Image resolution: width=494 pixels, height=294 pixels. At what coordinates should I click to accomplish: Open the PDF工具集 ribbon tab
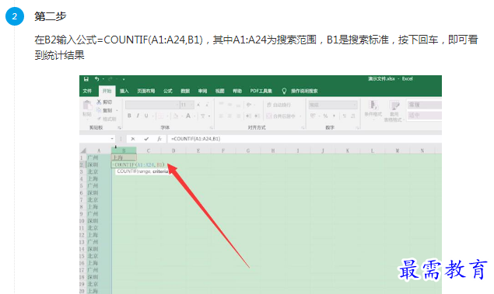pyautogui.click(x=261, y=91)
